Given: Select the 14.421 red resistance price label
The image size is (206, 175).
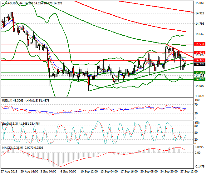Looking at the screenshot, I should click(200, 52).
